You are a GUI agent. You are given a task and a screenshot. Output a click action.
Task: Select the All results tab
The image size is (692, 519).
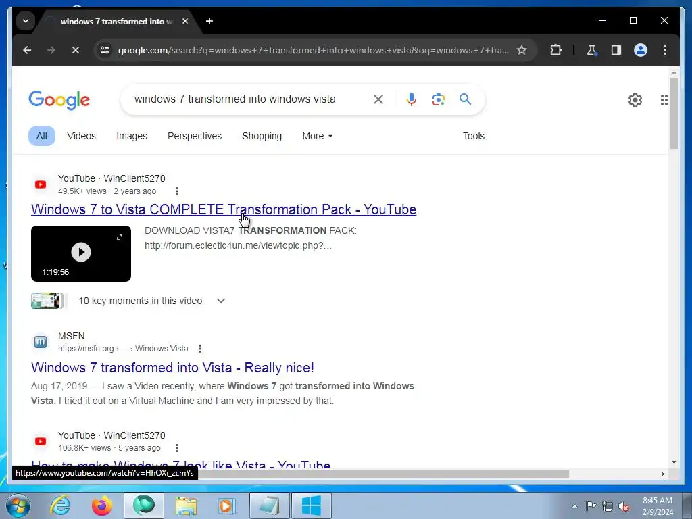[x=42, y=136]
